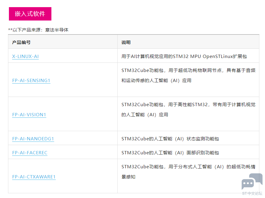Open the FP-AI-SENSING1 product link

point(31,81)
